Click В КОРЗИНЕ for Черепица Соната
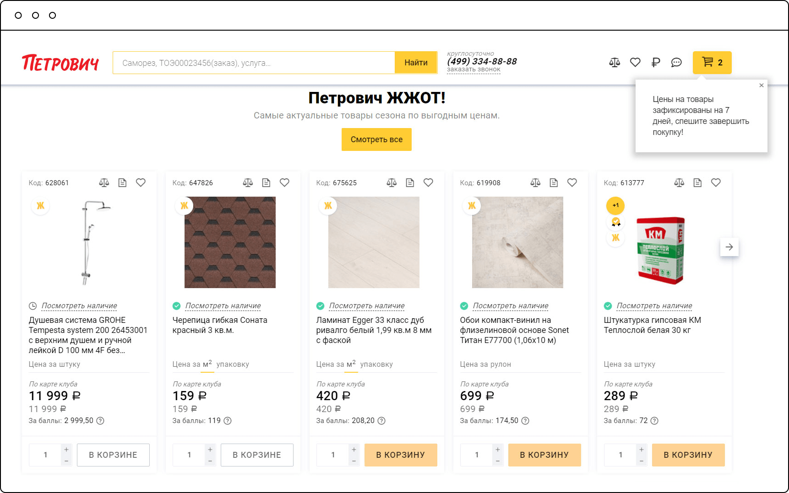This screenshot has width=789, height=493. [x=257, y=455]
